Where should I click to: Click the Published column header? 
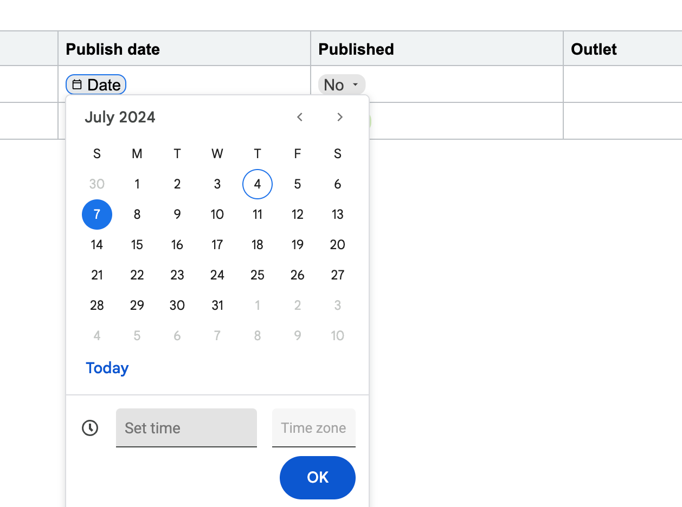[356, 49]
